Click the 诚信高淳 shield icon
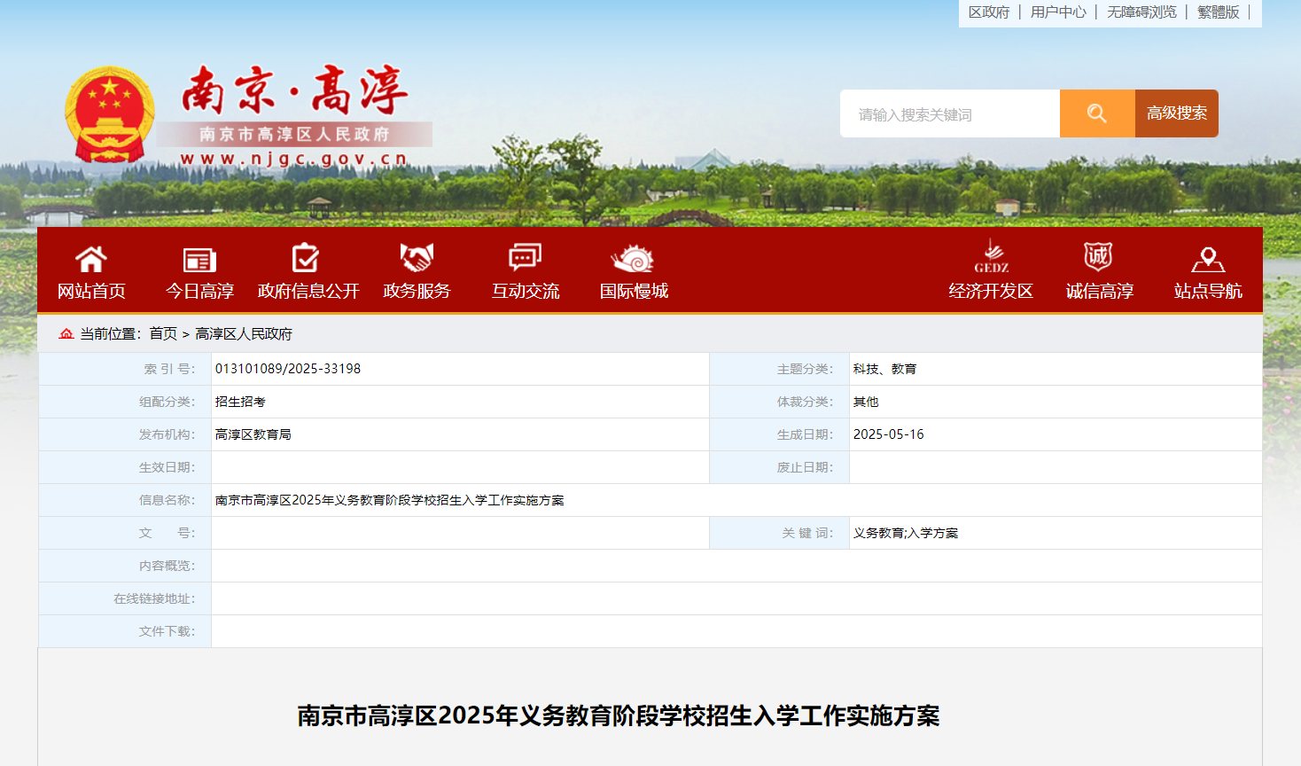This screenshot has height=766, width=1301. pyautogui.click(x=1099, y=257)
